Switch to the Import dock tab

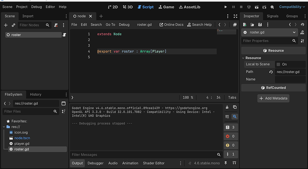pyautogui.click(x=28, y=16)
